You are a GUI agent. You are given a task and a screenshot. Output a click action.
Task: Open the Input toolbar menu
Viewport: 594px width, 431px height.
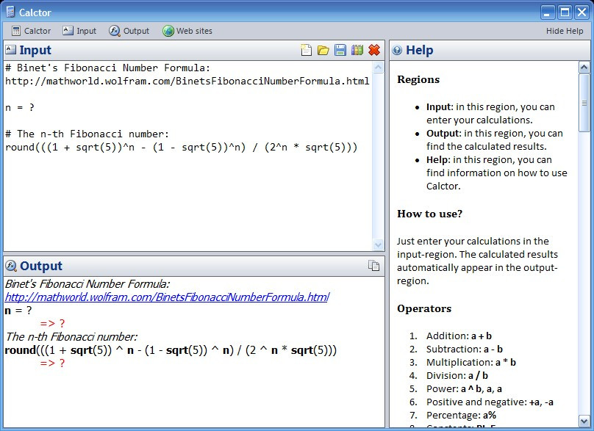[79, 31]
